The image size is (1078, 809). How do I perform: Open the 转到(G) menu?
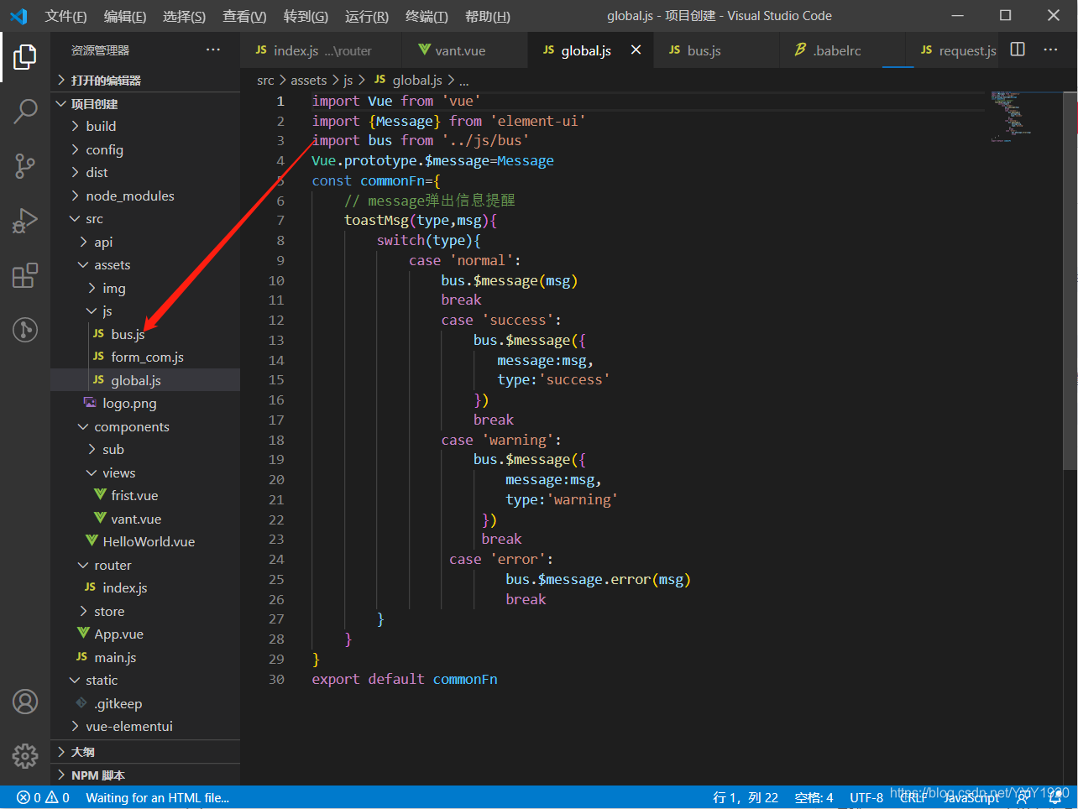tap(306, 16)
